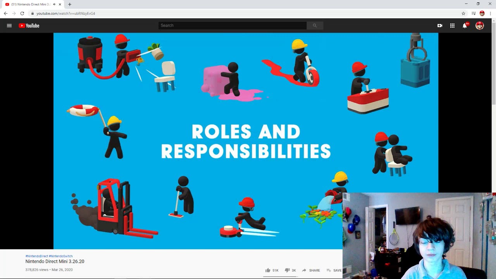Open the create video camera icon

(x=440, y=26)
